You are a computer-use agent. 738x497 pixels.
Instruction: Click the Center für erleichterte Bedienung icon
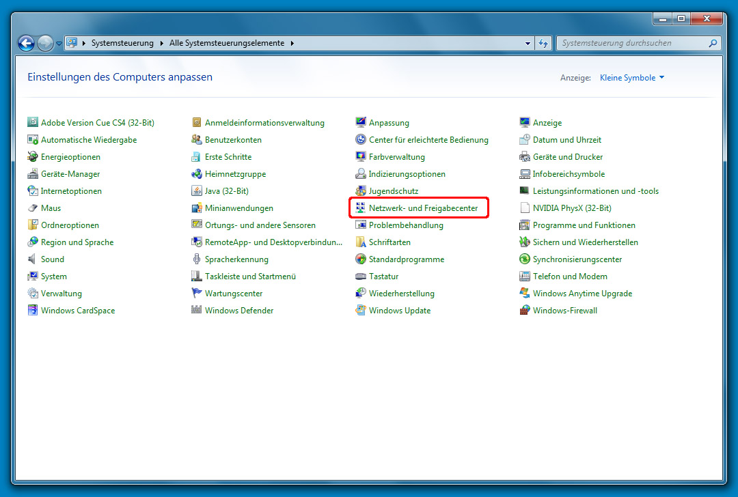pyautogui.click(x=361, y=140)
